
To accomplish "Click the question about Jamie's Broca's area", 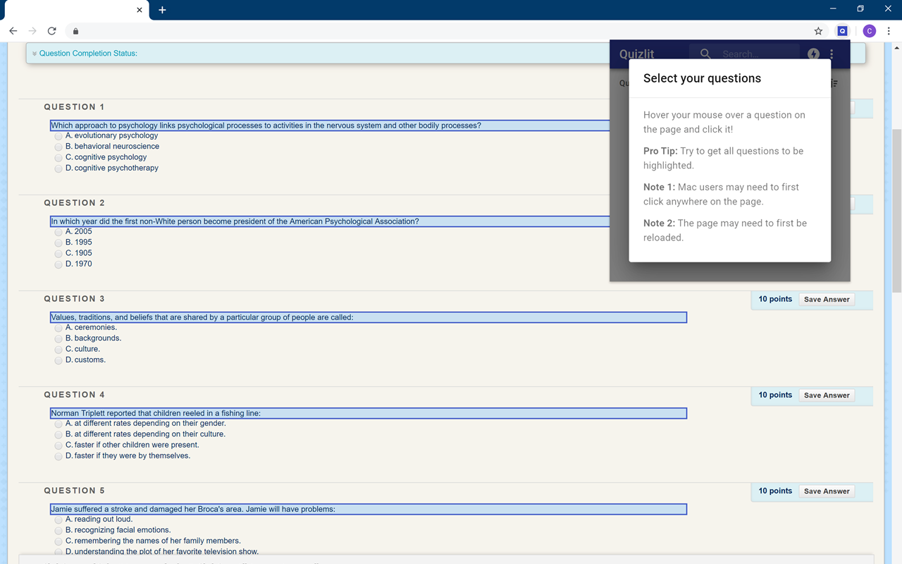I will 369,509.
